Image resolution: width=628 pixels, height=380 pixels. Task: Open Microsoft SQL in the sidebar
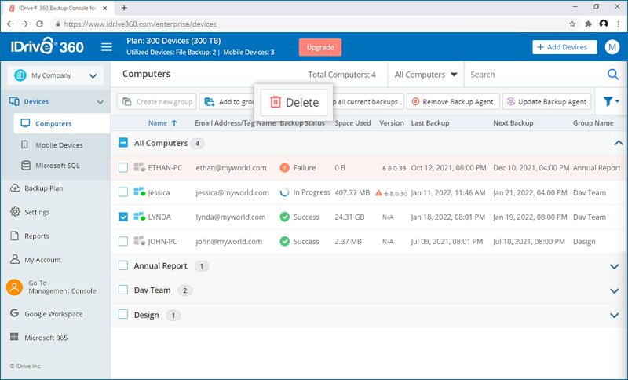(57, 166)
